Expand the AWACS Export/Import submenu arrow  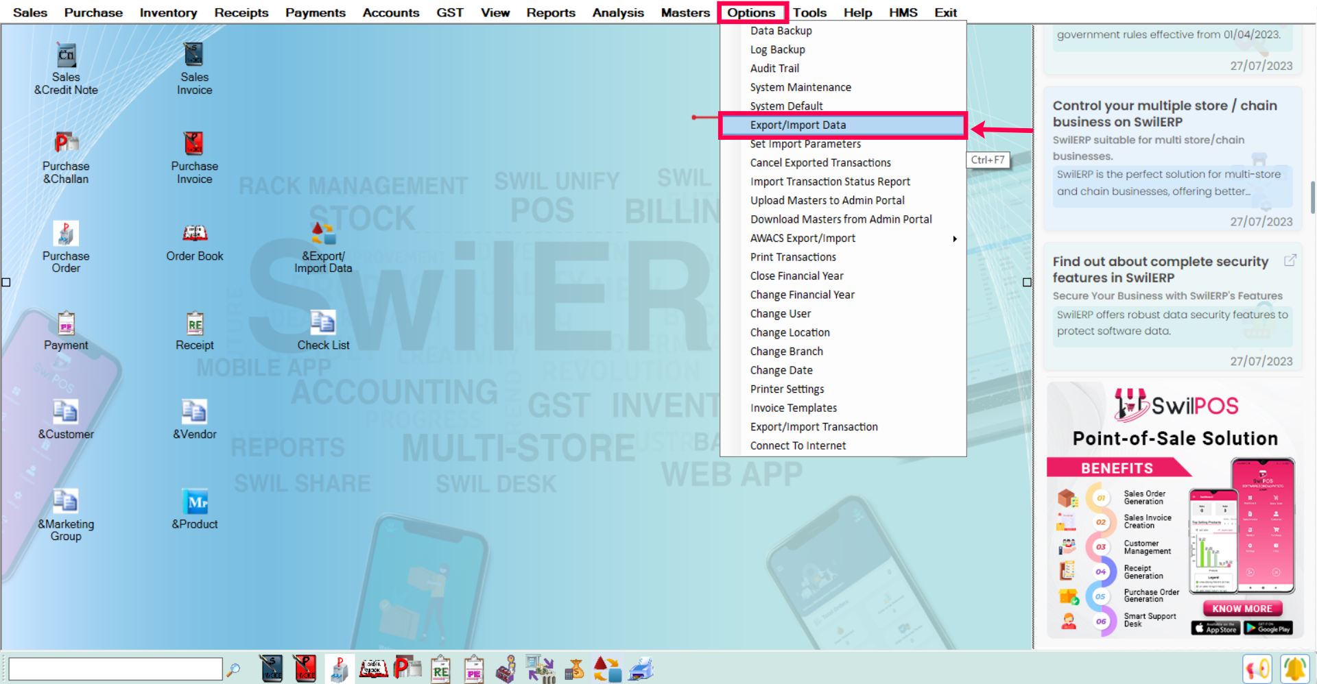tap(955, 239)
